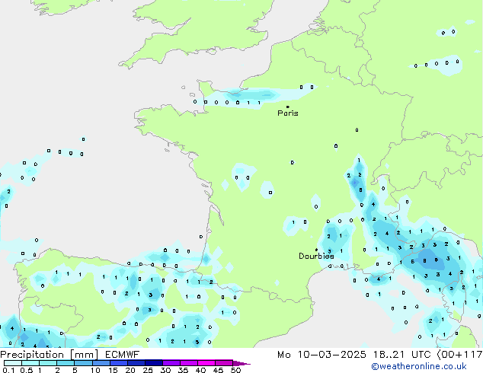483x373 pixels.
Task: Select the 40–45 mm magenta swatch
Action: pyautogui.click(x=206, y=363)
